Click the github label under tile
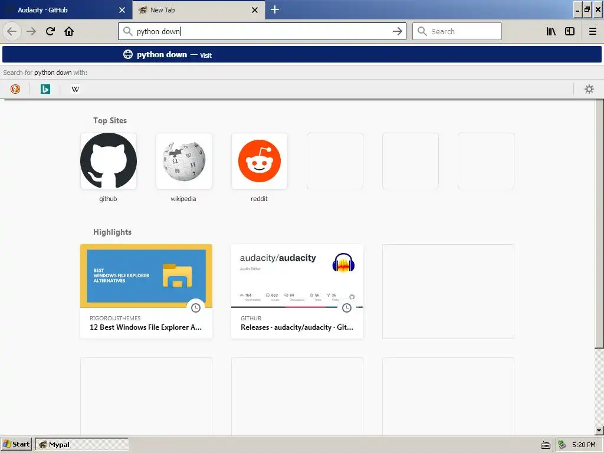The height and width of the screenshot is (453, 604). (108, 199)
